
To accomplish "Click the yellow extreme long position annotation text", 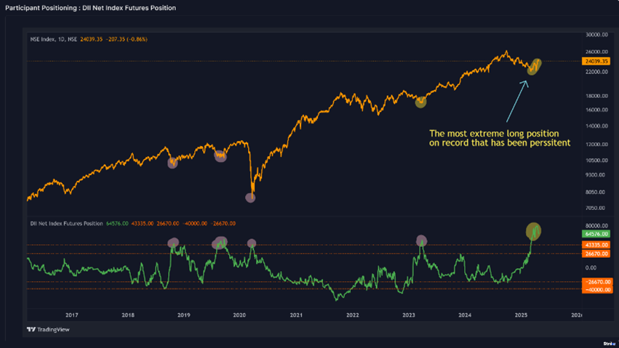I will pos(499,139).
